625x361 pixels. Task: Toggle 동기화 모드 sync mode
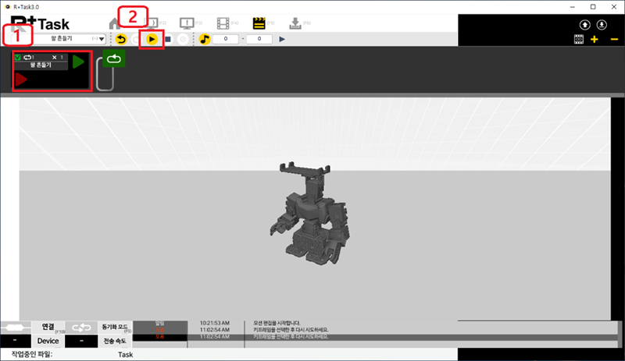(115, 327)
